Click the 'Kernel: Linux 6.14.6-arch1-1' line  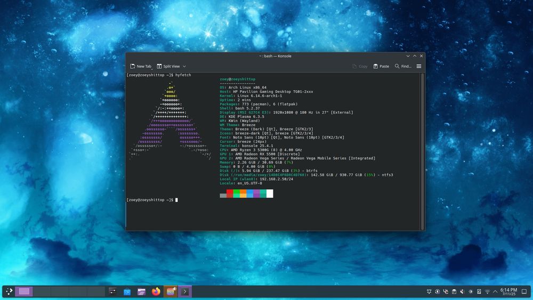point(251,96)
